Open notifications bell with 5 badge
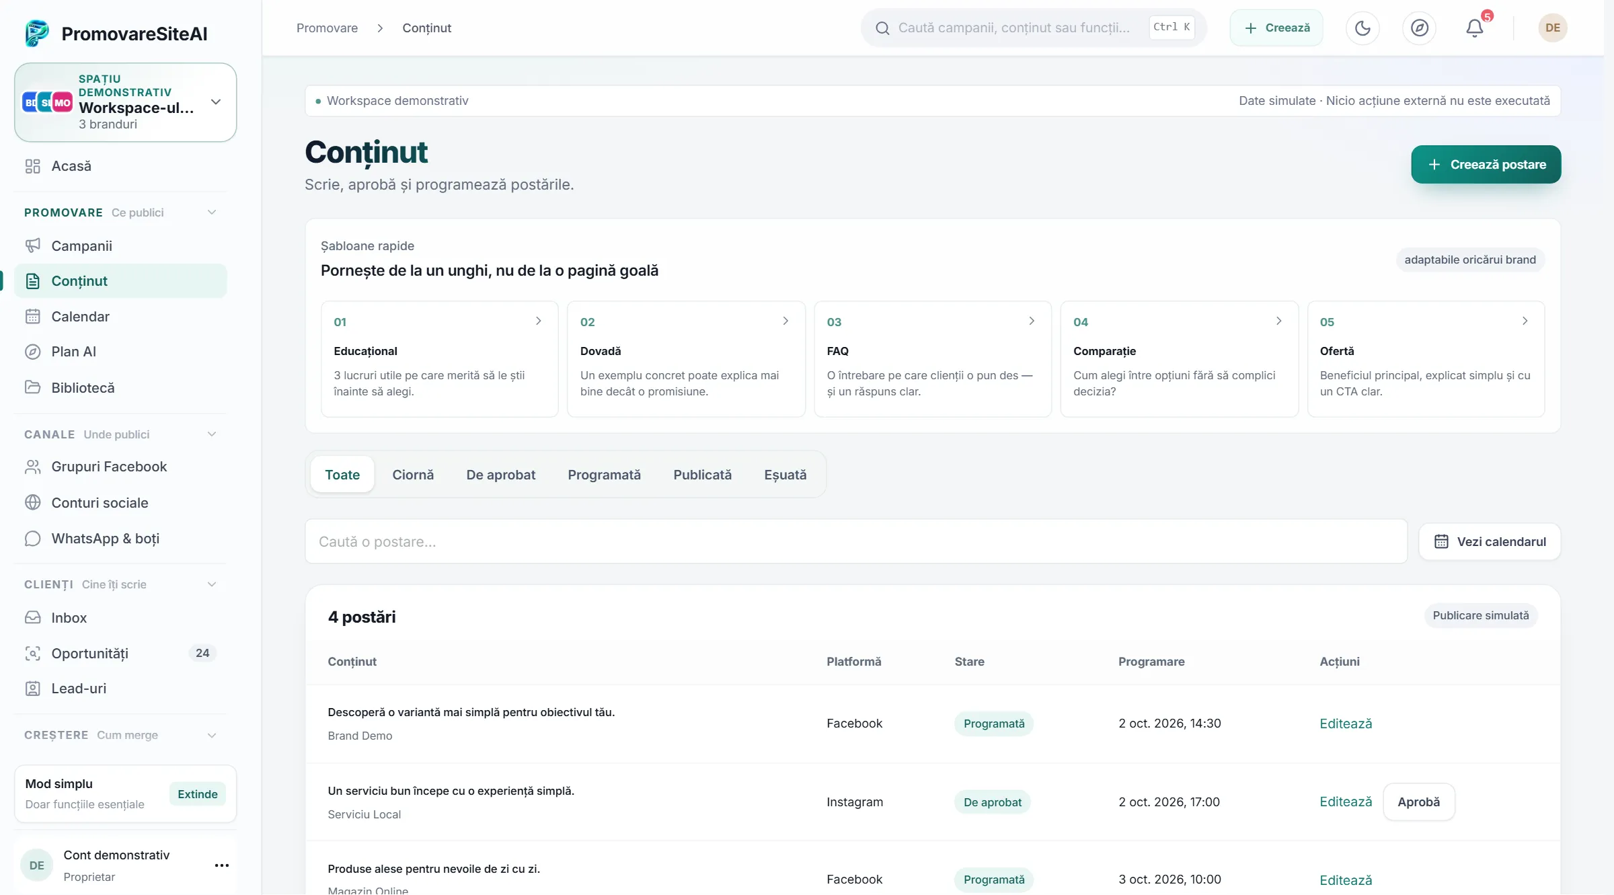The height and width of the screenshot is (895, 1614). tap(1475, 28)
